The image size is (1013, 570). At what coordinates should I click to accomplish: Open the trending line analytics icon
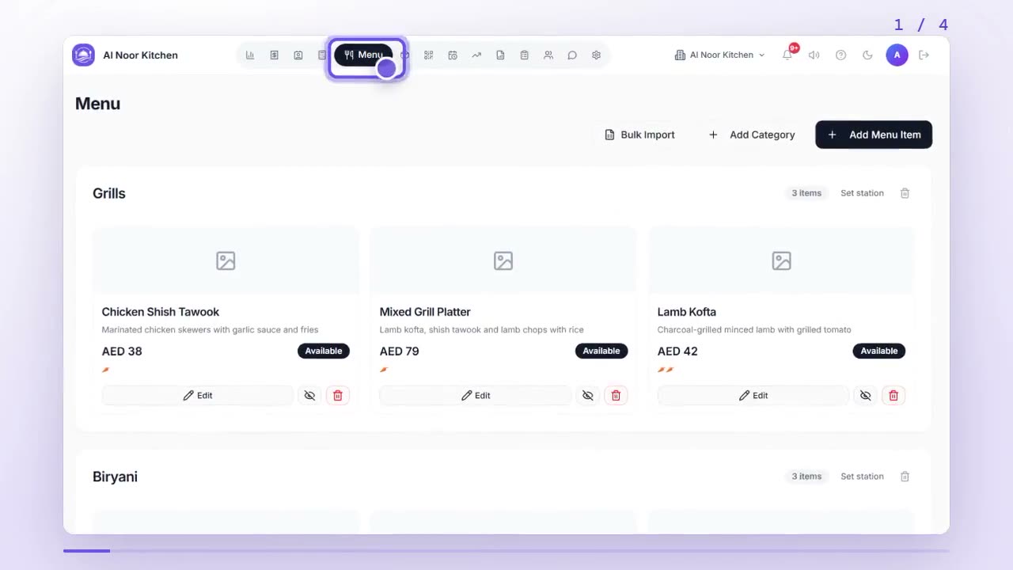pyautogui.click(x=476, y=55)
